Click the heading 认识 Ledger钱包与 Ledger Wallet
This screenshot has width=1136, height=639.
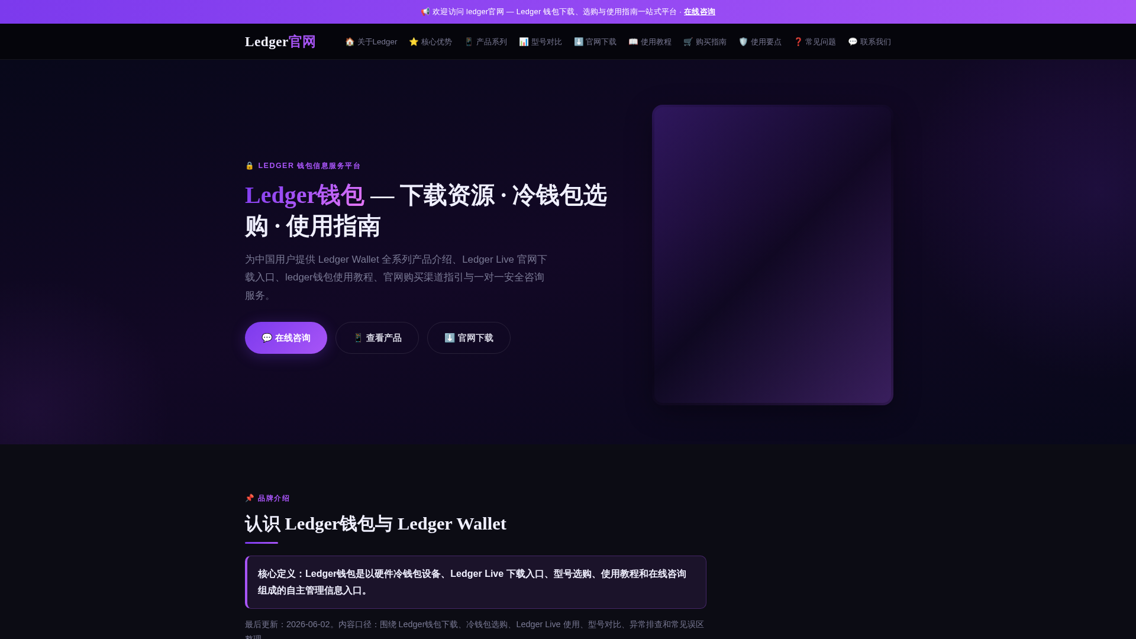(376, 524)
